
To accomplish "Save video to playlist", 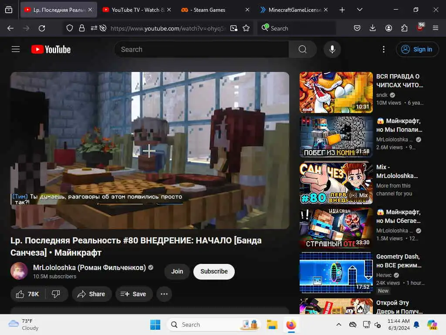I will point(134,294).
